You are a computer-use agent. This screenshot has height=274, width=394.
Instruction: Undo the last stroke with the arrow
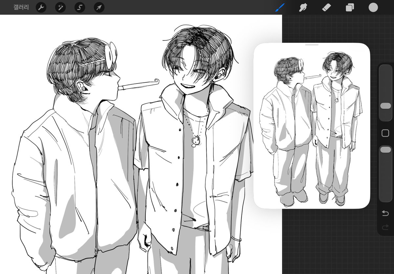pyautogui.click(x=385, y=214)
